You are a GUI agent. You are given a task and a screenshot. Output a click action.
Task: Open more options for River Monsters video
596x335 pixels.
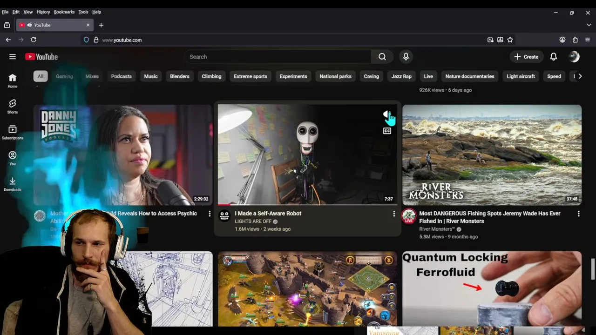[x=579, y=214]
